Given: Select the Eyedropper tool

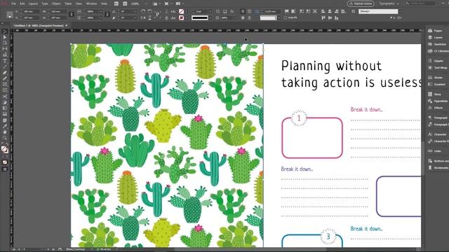Looking at the screenshot, I should tap(5, 126).
